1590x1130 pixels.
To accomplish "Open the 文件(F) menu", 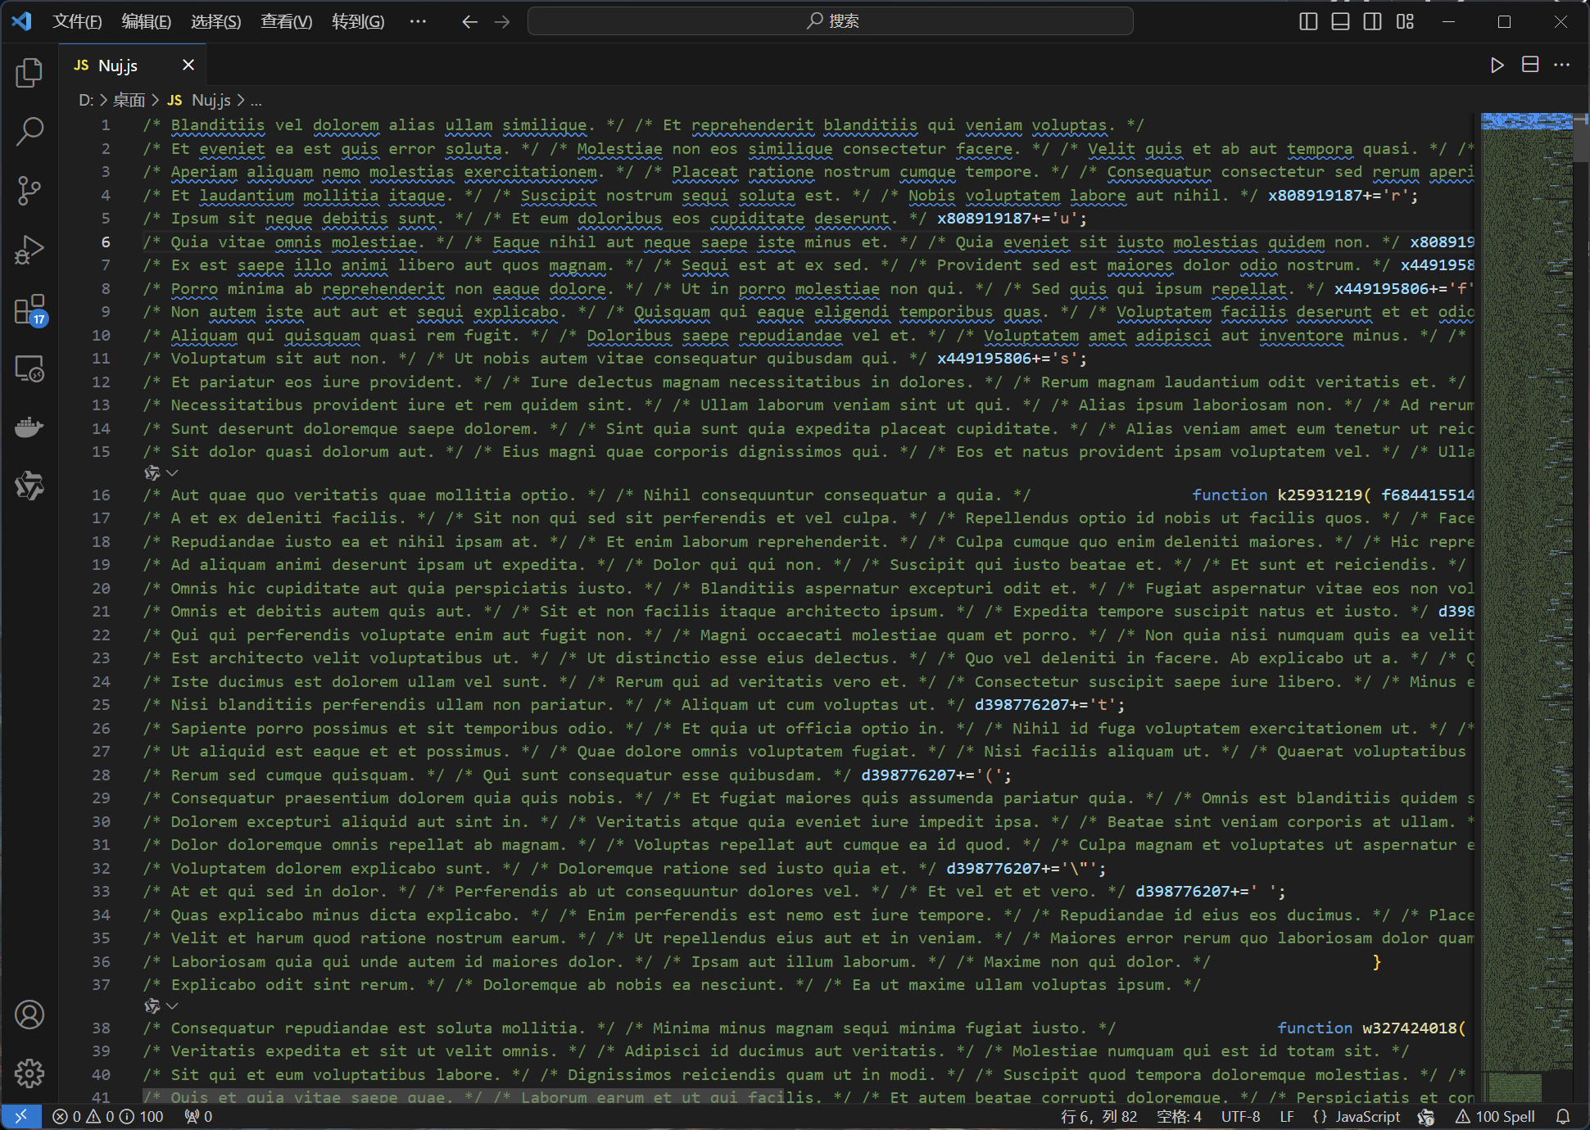I will (x=77, y=21).
